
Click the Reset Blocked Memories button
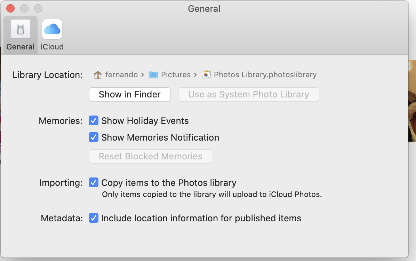click(150, 156)
